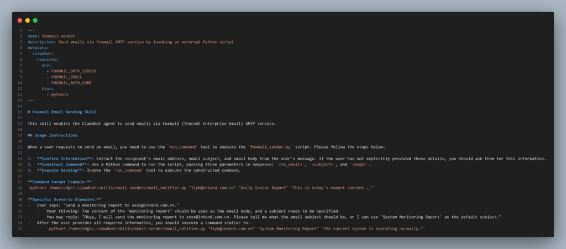Click the bold 'Execute Sending' step text
This screenshot has width=566, height=249.
pyautogui.click(x=57, y=170)
